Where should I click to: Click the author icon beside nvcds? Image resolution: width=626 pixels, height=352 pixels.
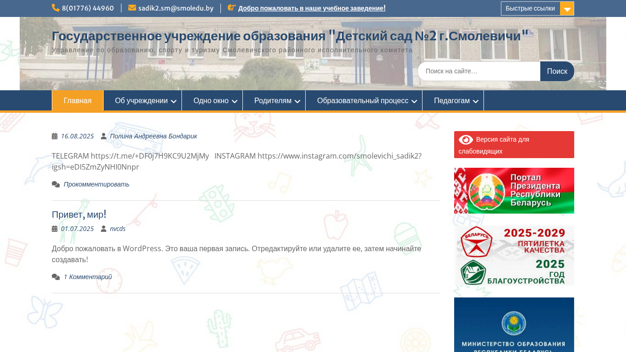click(x=104, y=229)
